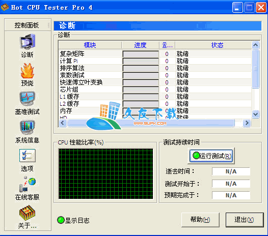Click the horizontal scroll right arrow

(247, 123)
